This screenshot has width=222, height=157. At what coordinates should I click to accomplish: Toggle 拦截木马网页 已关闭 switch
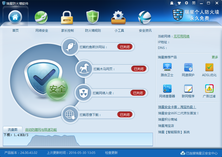[139, 69]
